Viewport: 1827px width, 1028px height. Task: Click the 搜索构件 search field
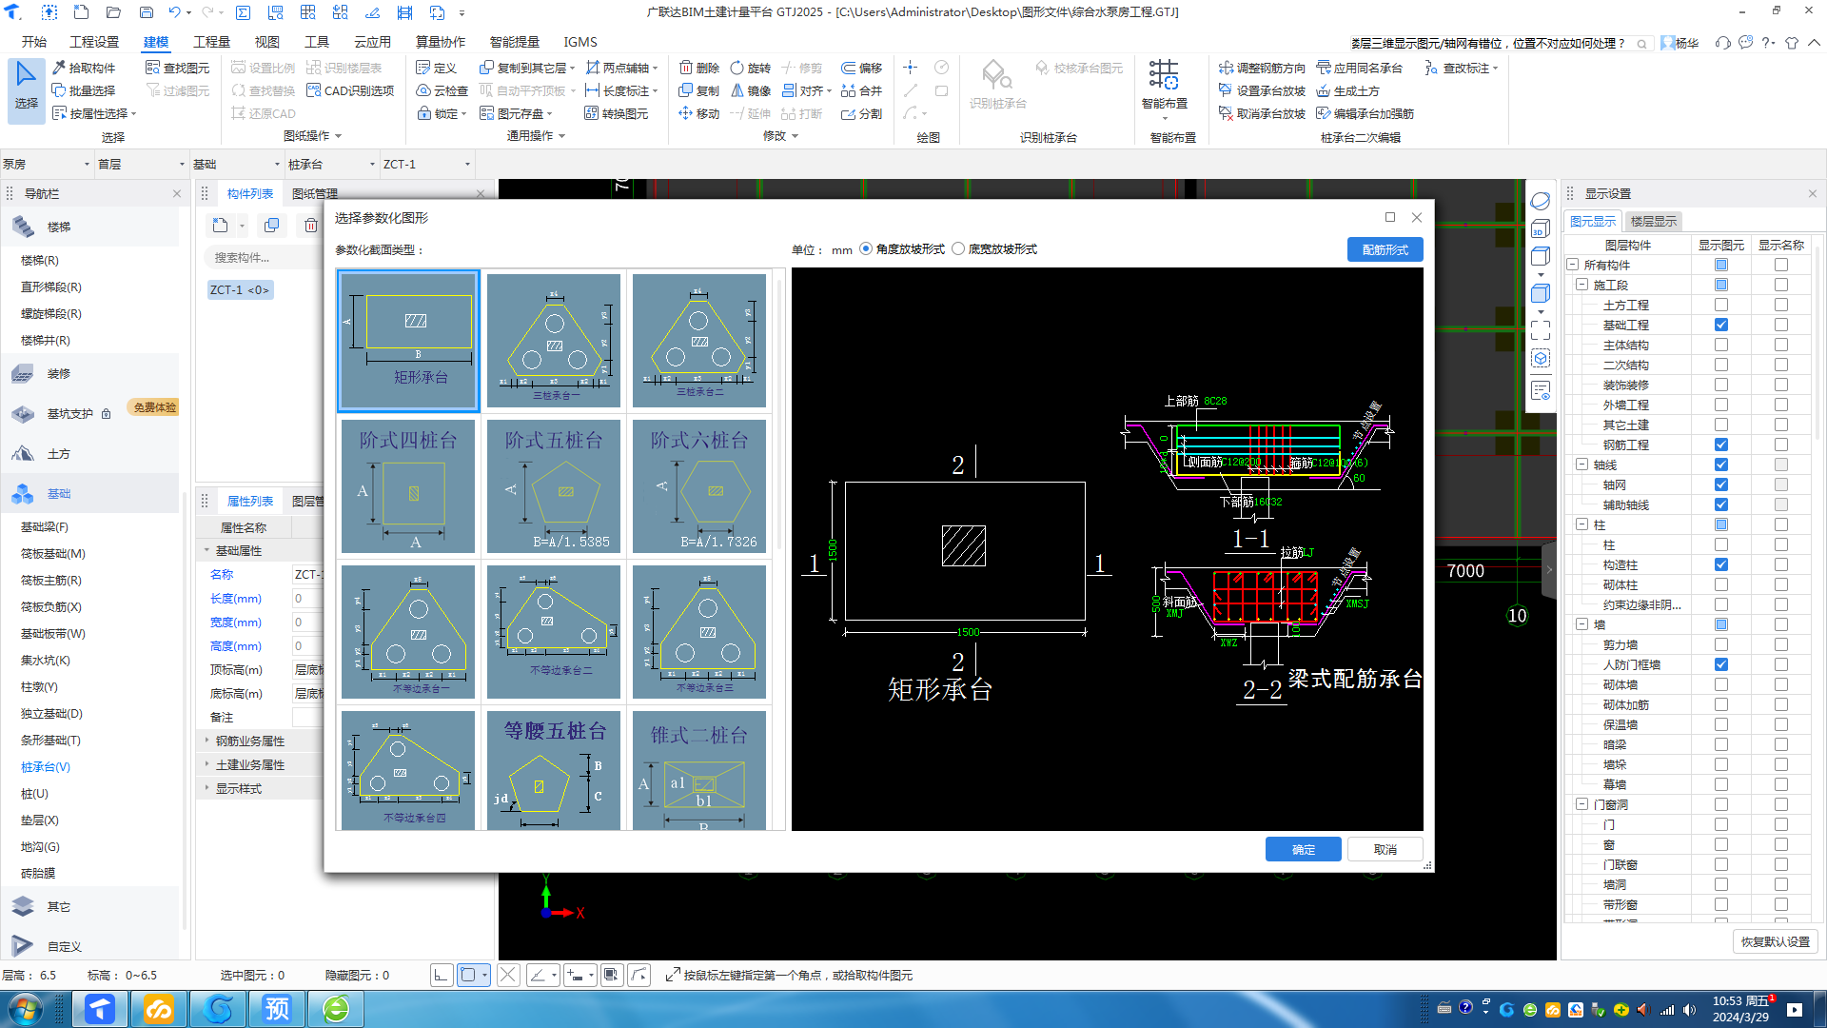(262, 257)
